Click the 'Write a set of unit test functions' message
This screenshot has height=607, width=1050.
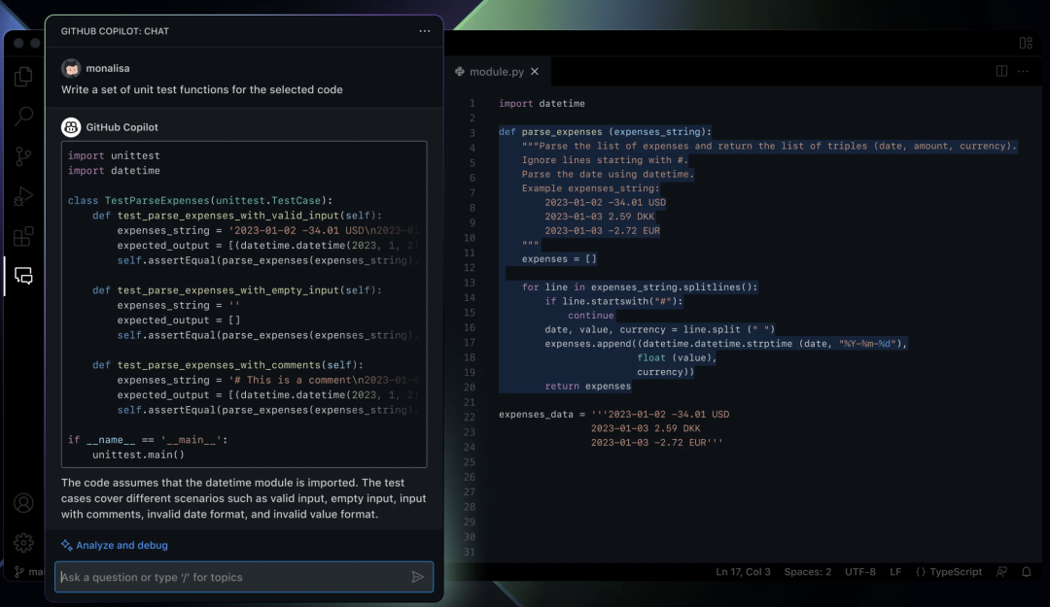(201, 89)
